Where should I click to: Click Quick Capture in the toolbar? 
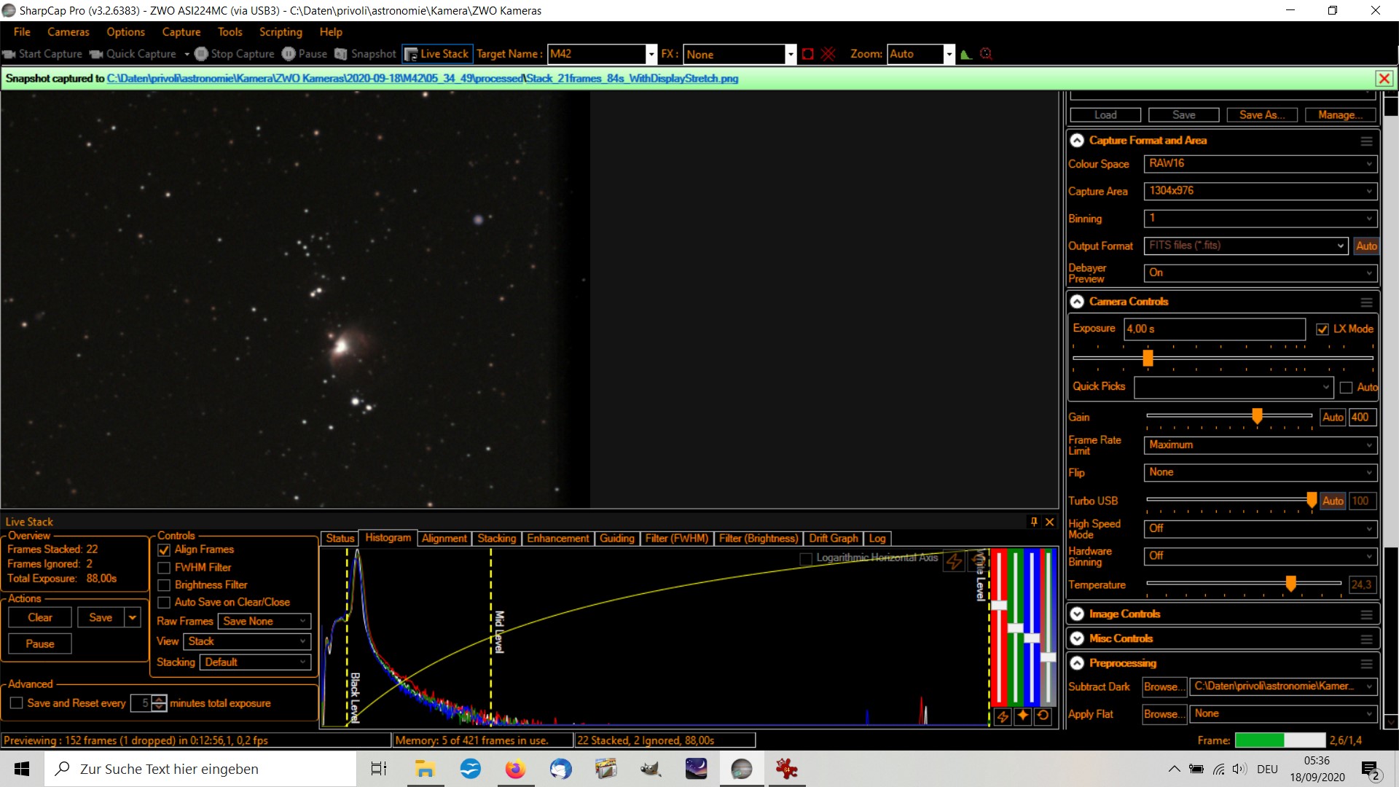pyautogui.click(x=133, y=54)
